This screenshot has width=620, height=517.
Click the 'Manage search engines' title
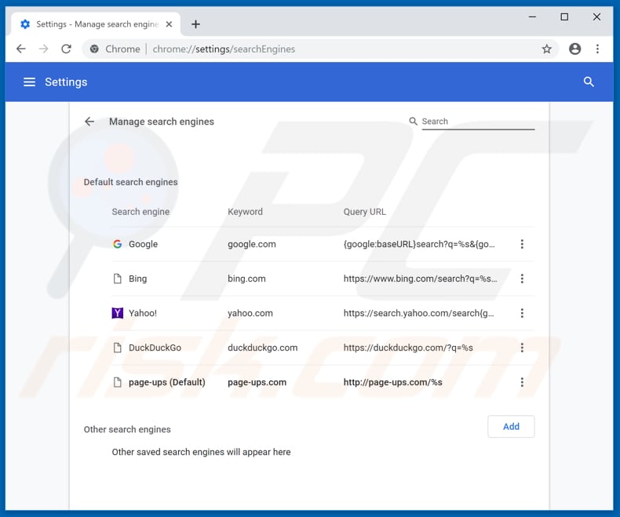pyautogui.click(x=162, y=122)
